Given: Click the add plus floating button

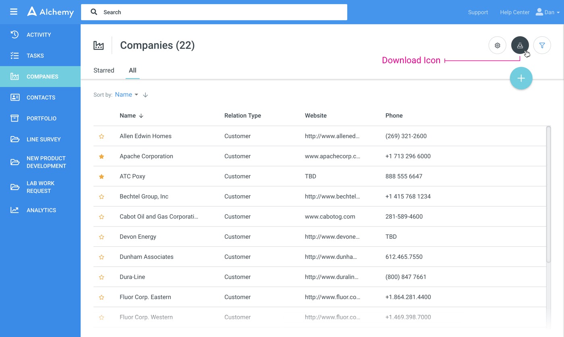Looking at the screenshot, I should tap(521, 78).
